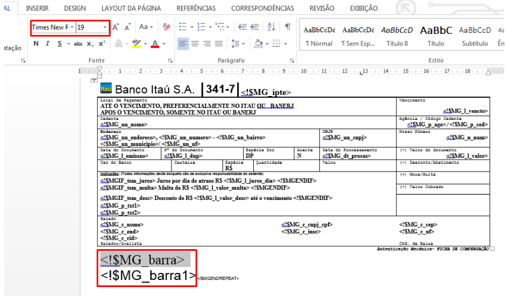Click <!$MG_c_cnpj_cpf> placeholder
The height and width of the screenshot is (296, 506).
[x=307, y=225]
